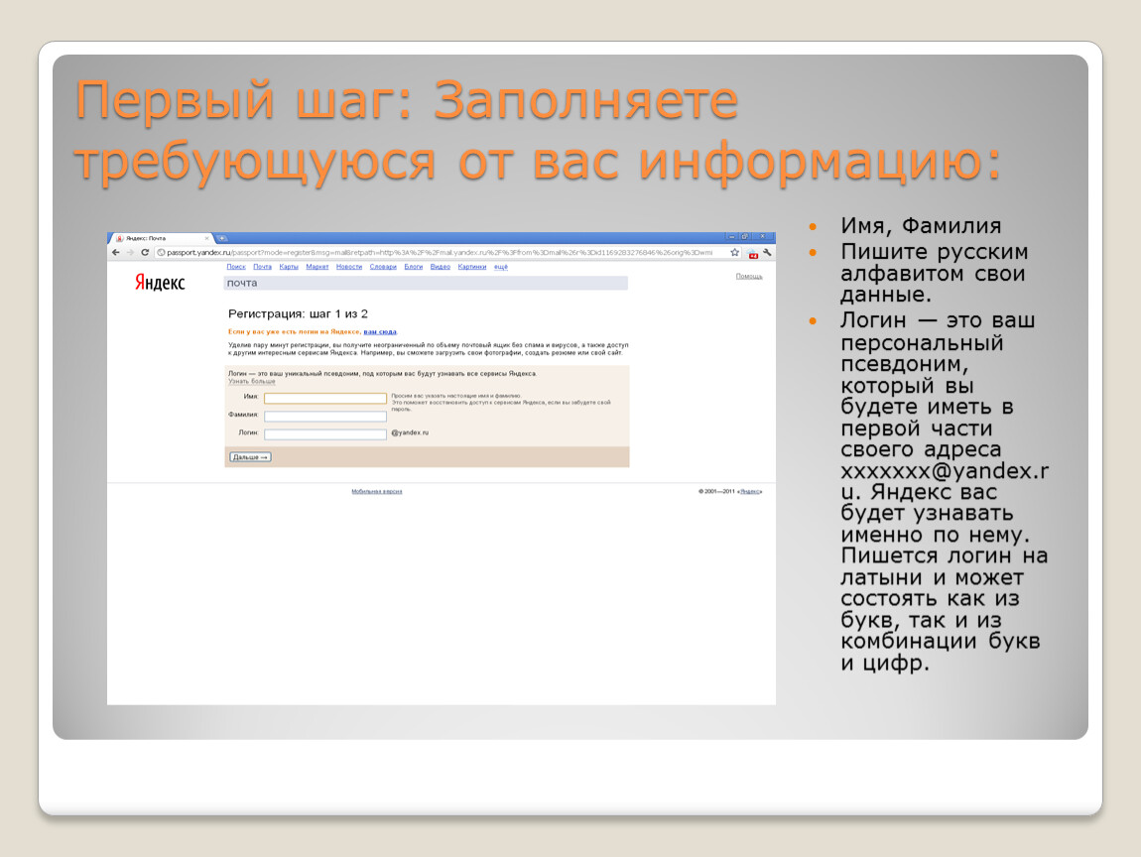The image size is (1141, 857).
Task: Open the wrench settings menu in Chrome
Action: click(x=767, y=253)
